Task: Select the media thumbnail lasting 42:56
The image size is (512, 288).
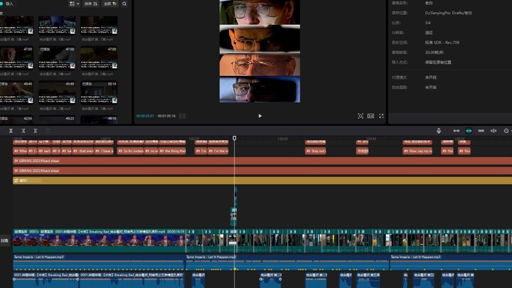Action: [x=16, y=120]
